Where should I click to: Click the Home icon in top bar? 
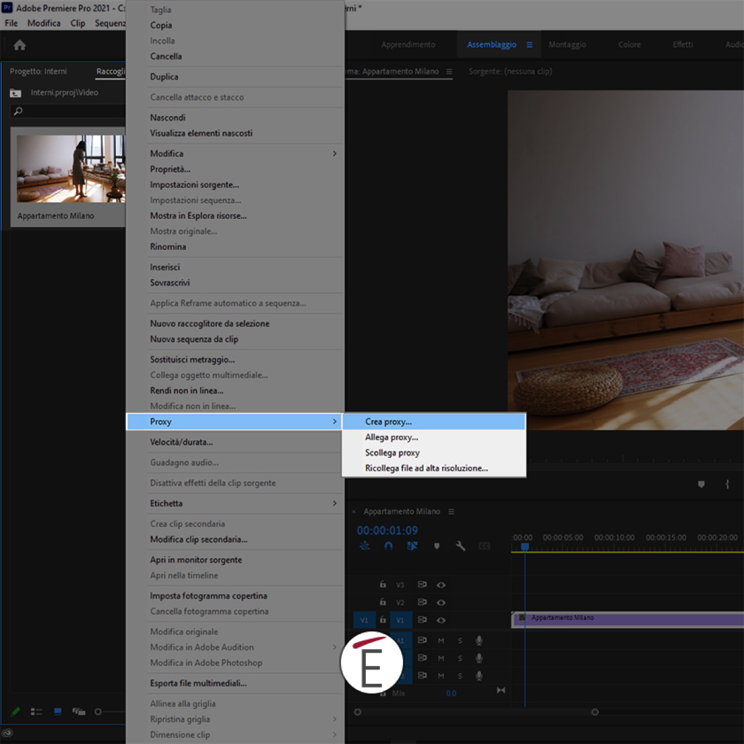tap(20, 45)
